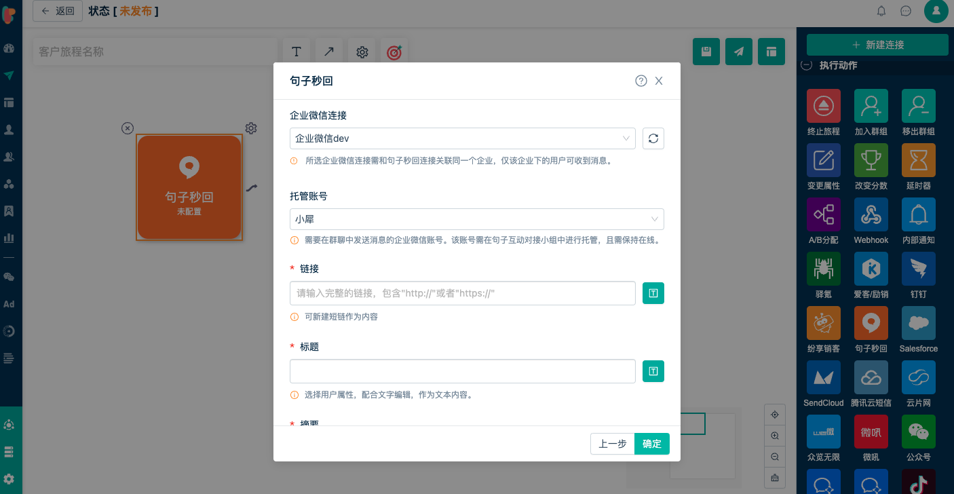Open the contacts person icon in sidebar
Screen dimensions: 954x494
tap(9, 130)
